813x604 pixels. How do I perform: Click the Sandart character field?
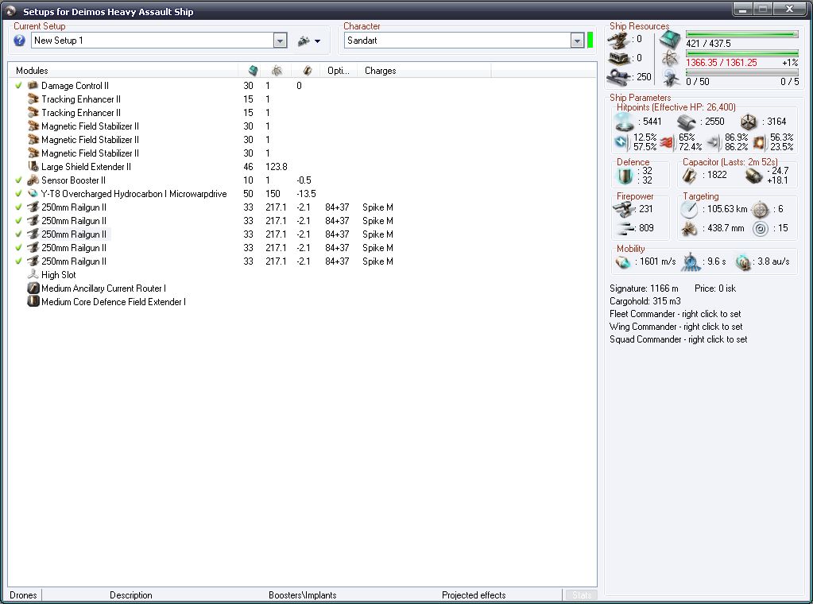[x=458, y=41]
